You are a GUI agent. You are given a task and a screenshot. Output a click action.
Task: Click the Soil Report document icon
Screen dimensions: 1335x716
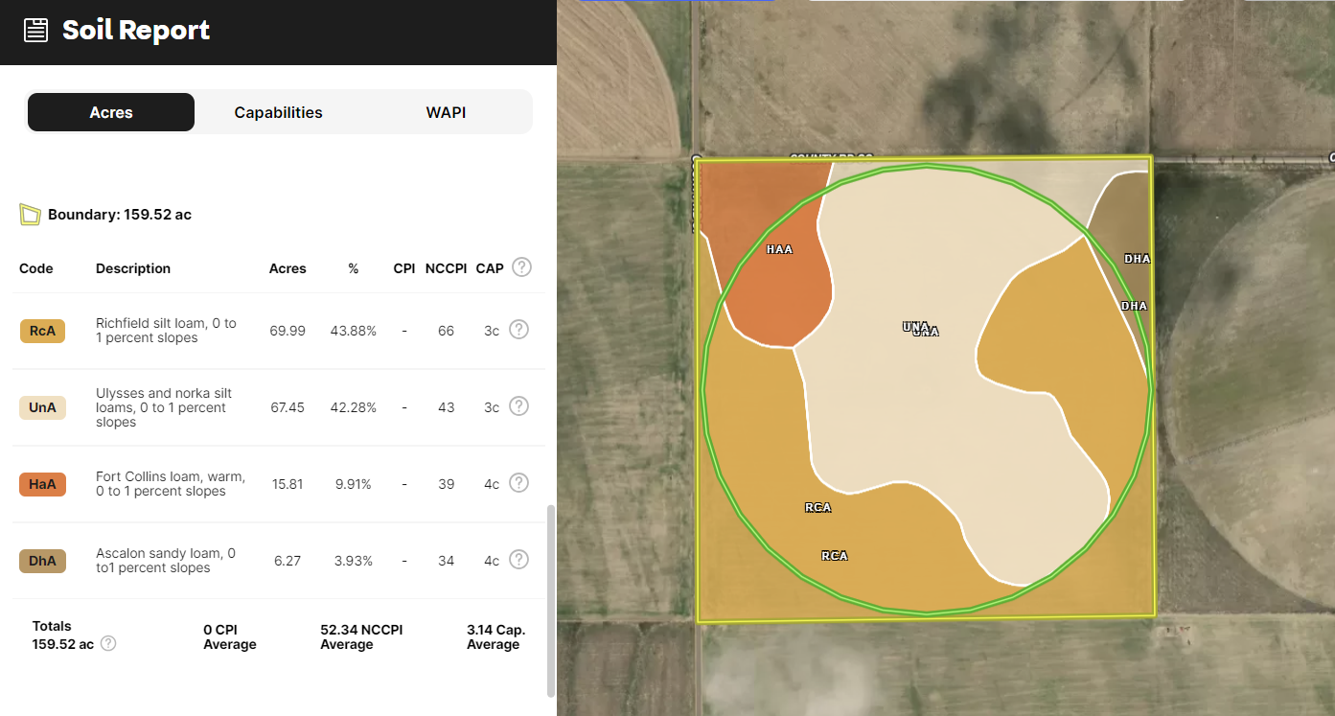pyautogui.click(x=35, y=31)
